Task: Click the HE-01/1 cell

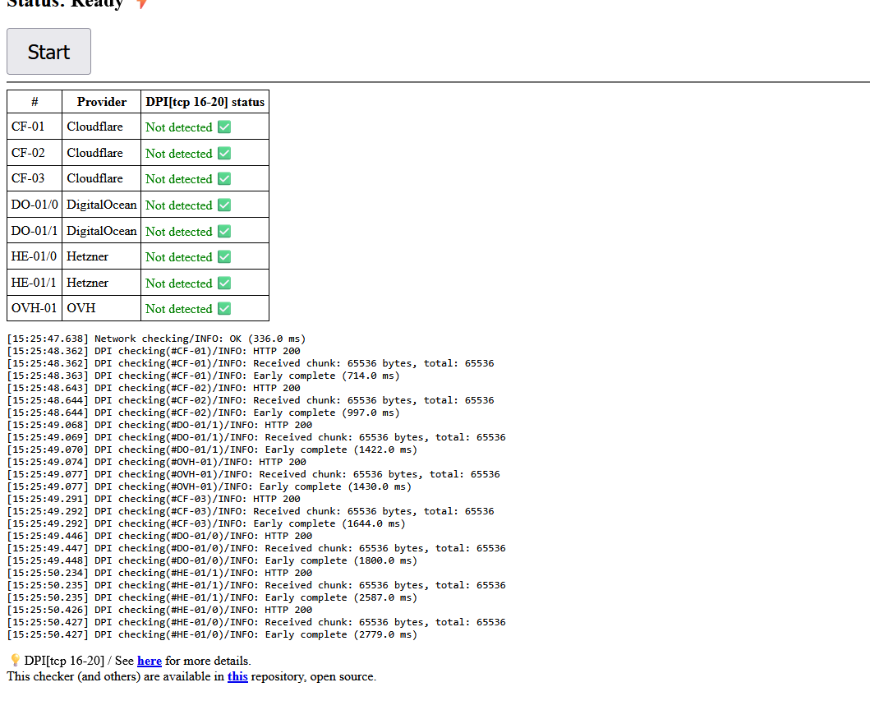Action: tap(35, 283)
